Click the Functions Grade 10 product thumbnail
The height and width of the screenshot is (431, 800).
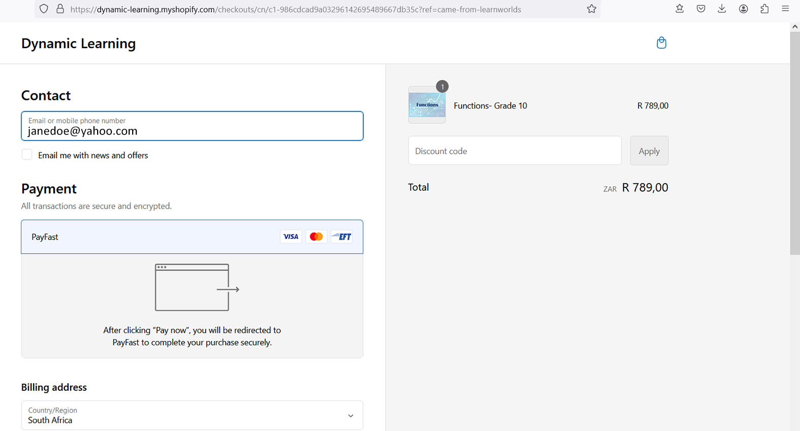[x=427, y=105]
